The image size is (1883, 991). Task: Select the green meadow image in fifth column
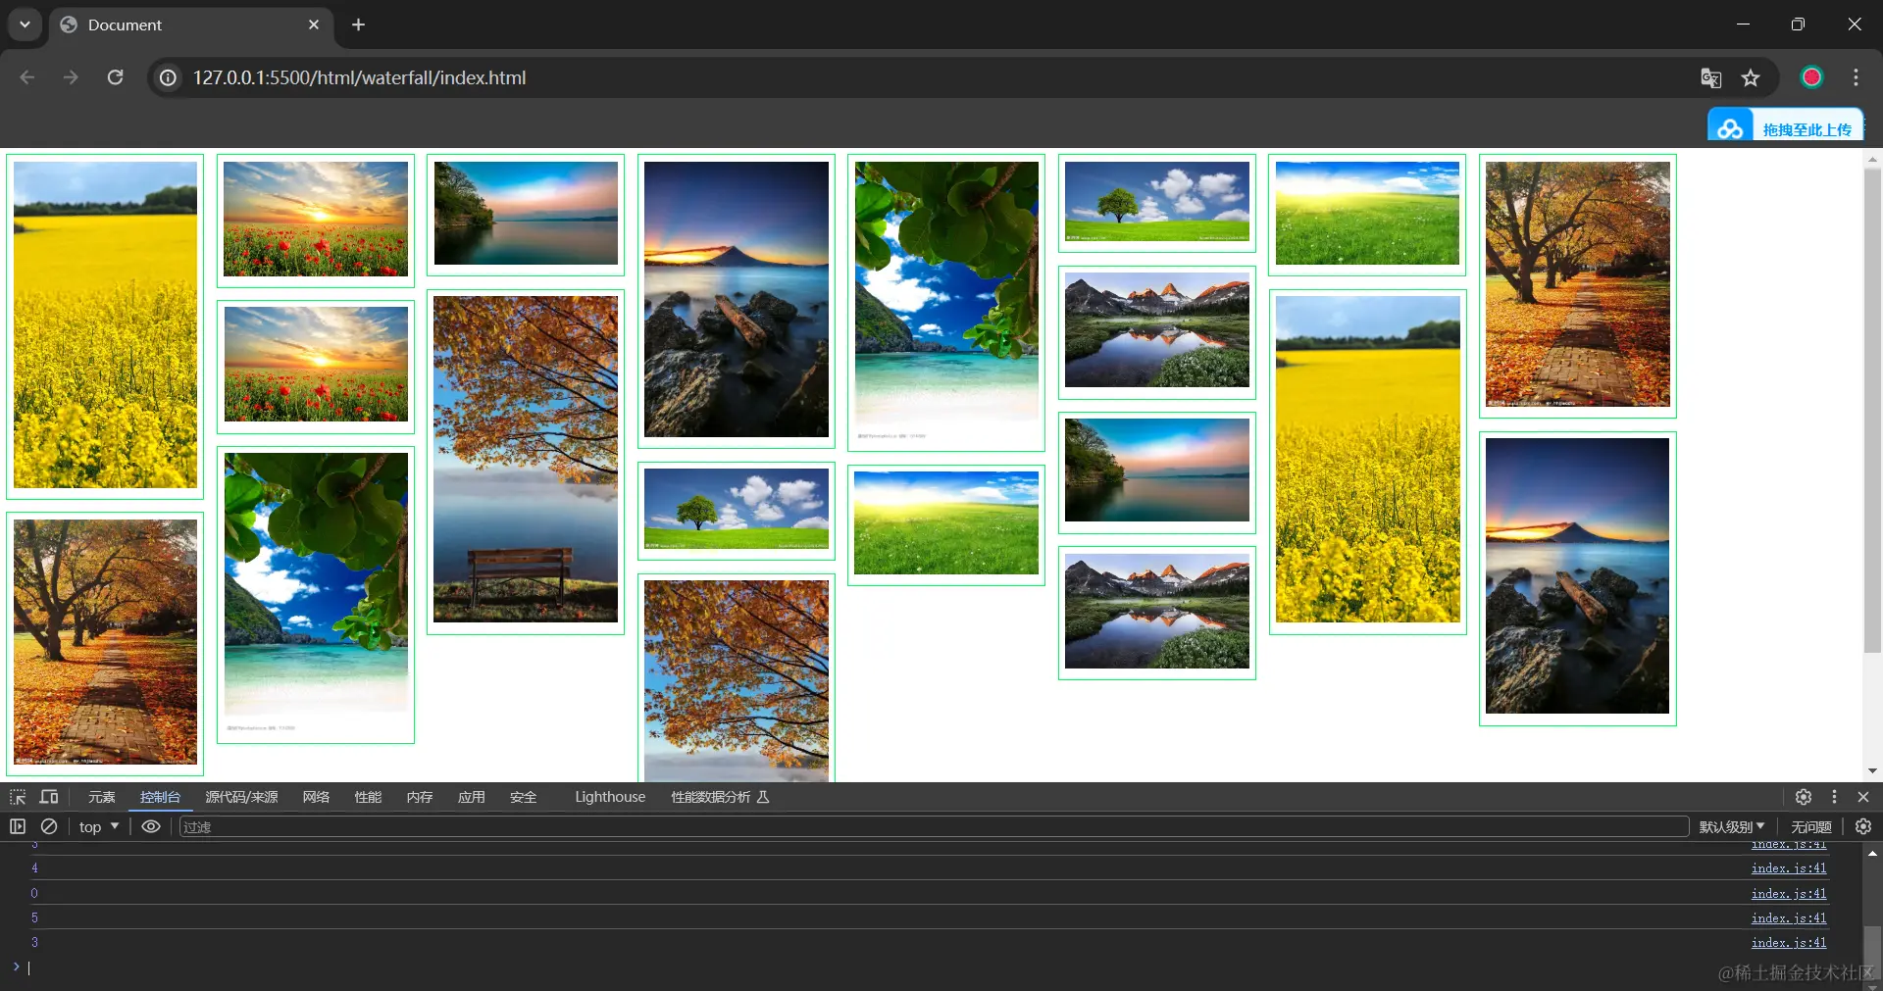tap(946, 524)
